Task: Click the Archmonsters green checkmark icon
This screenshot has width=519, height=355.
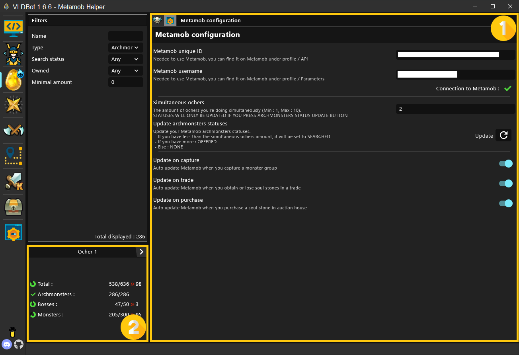Action: tap(33, 295)
